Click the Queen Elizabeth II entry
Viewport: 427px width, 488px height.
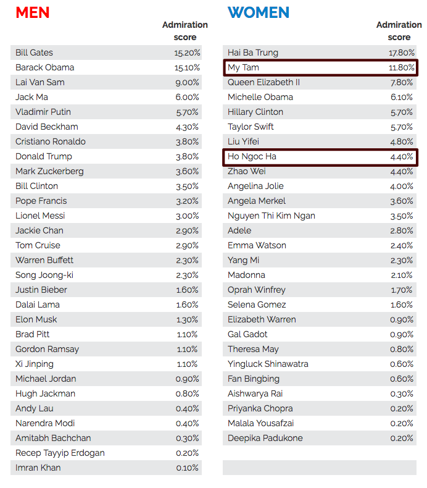320,82
